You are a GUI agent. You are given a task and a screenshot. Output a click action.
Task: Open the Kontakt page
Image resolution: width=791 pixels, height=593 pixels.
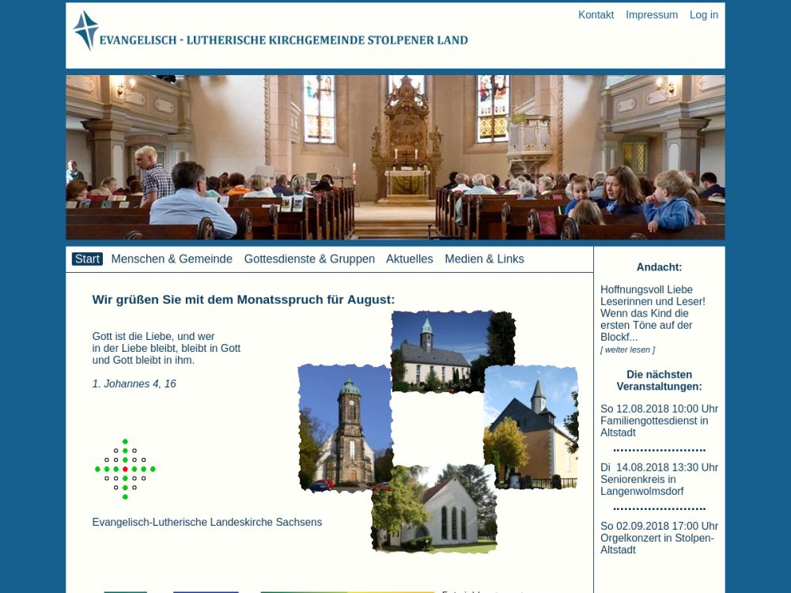tap(596, 15)
